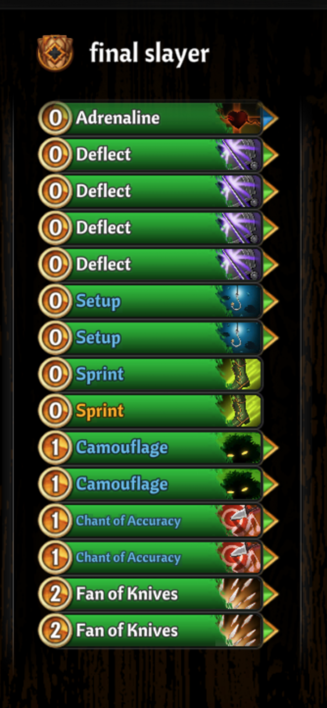Click the deck emblem beside final slayer
This screenshot has width=327, height=708.
(55, 53)
